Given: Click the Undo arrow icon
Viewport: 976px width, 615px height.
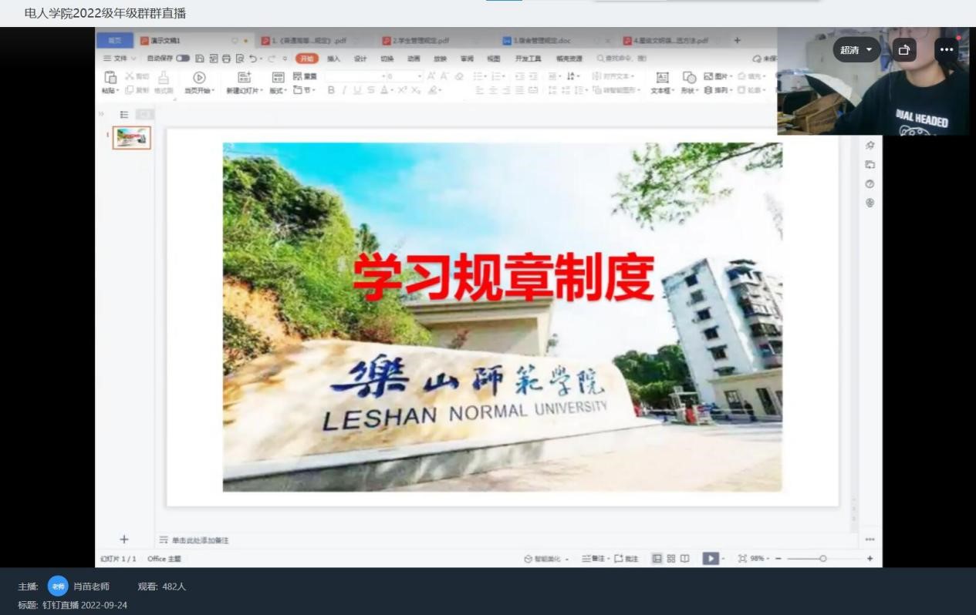Looking at the screenshot, I should pos(253,59).
